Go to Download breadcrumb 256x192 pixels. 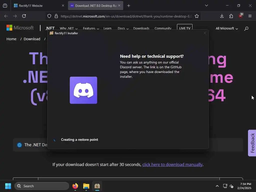tap(32, 39)
